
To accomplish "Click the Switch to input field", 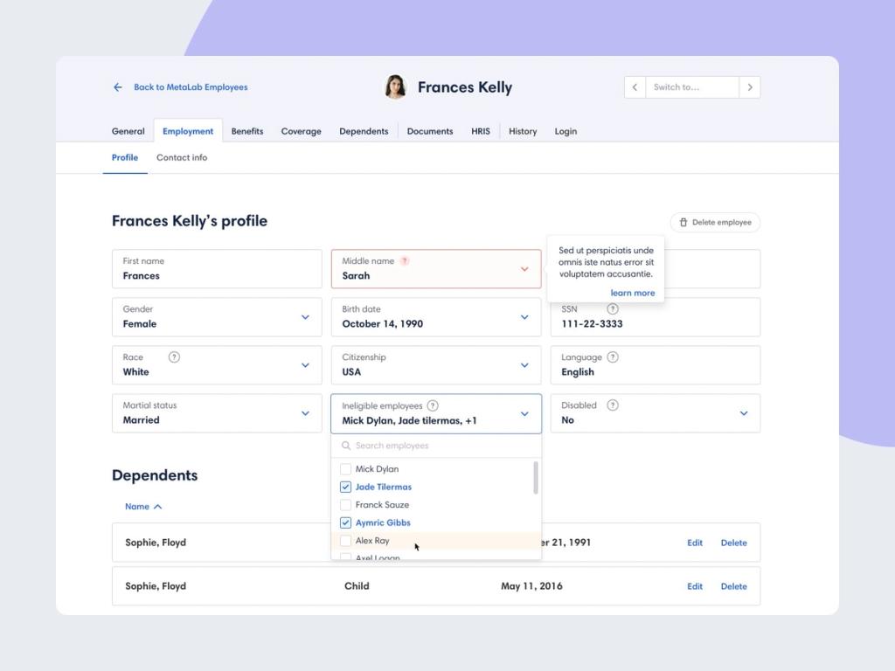I will [692, 87].
